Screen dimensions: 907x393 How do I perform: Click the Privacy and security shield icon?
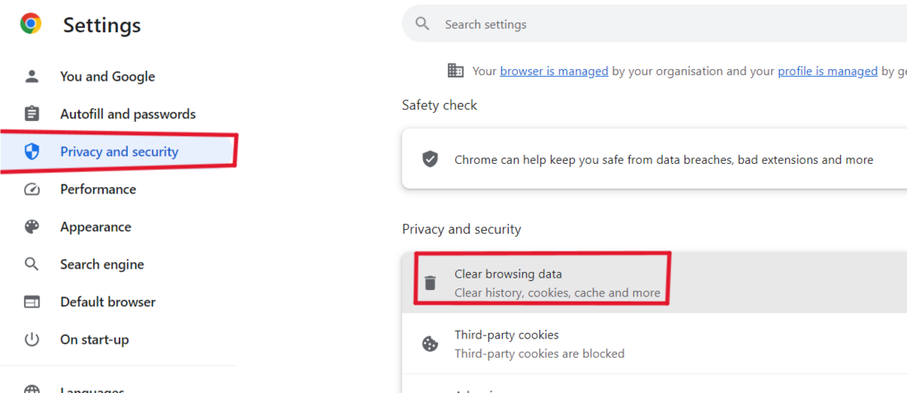32,152
